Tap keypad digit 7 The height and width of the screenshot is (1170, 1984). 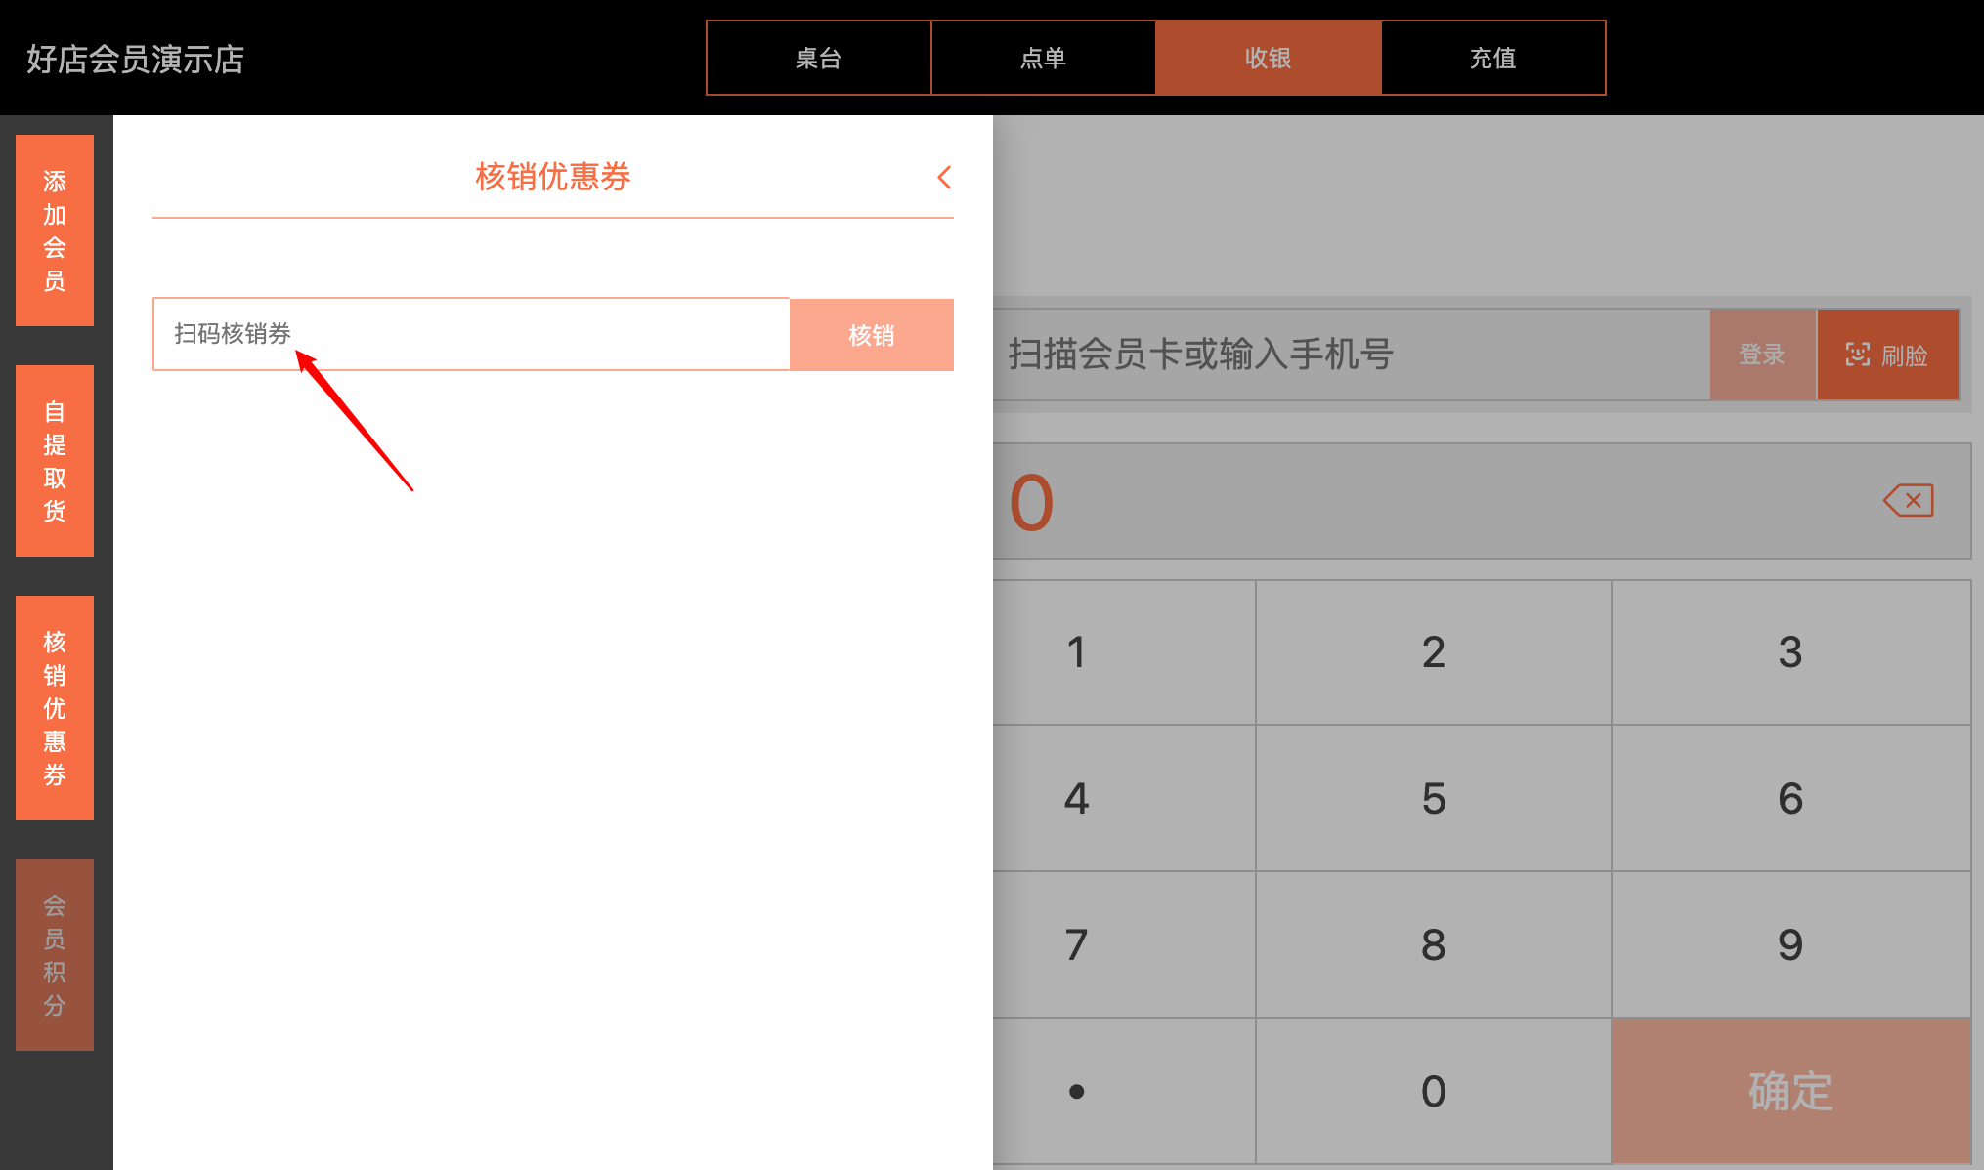point(1124,944)
